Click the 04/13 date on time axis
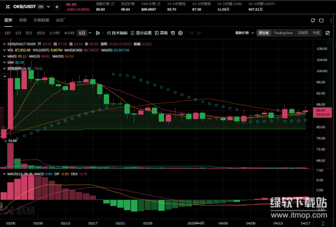Viewport: 336px width, 227px height. coord(278,223)
